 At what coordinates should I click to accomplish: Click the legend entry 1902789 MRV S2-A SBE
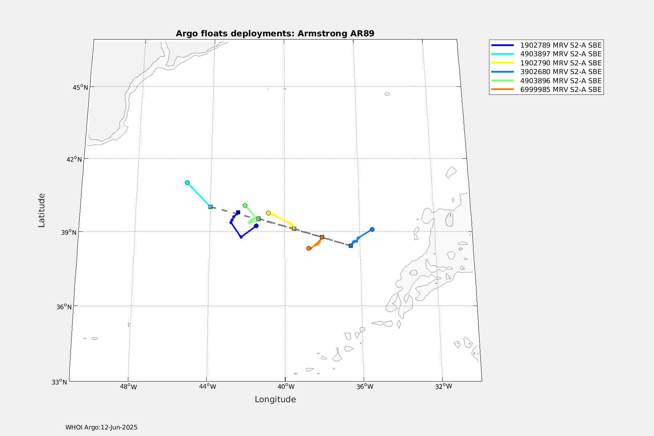pos(546,45)
